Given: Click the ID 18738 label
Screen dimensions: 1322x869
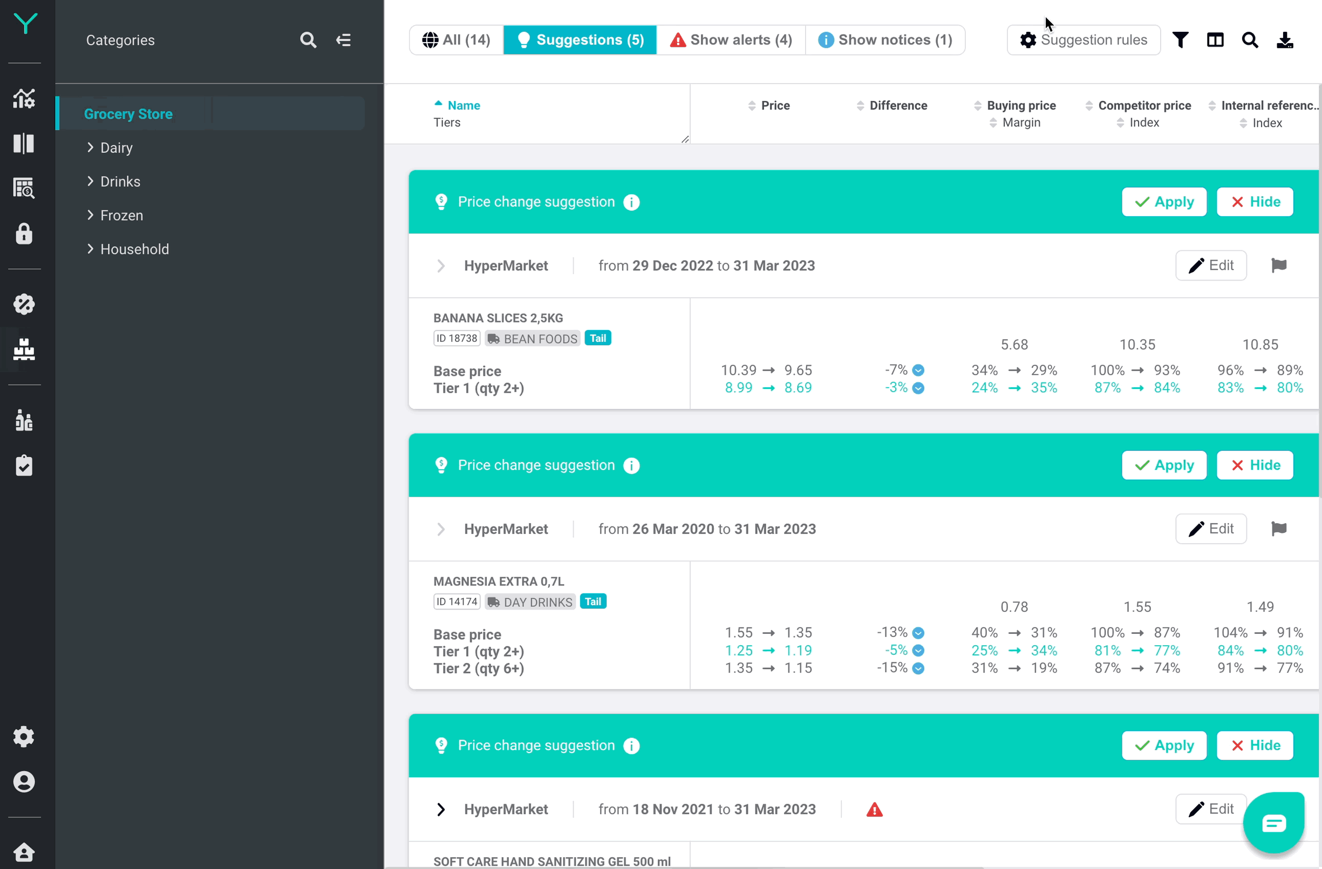Looking at the screenshot, I should (456, 338).
